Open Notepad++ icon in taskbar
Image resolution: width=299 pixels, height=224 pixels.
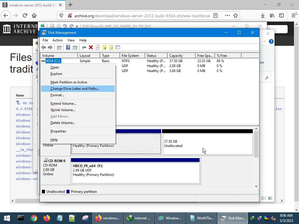[x=72, y=218]
